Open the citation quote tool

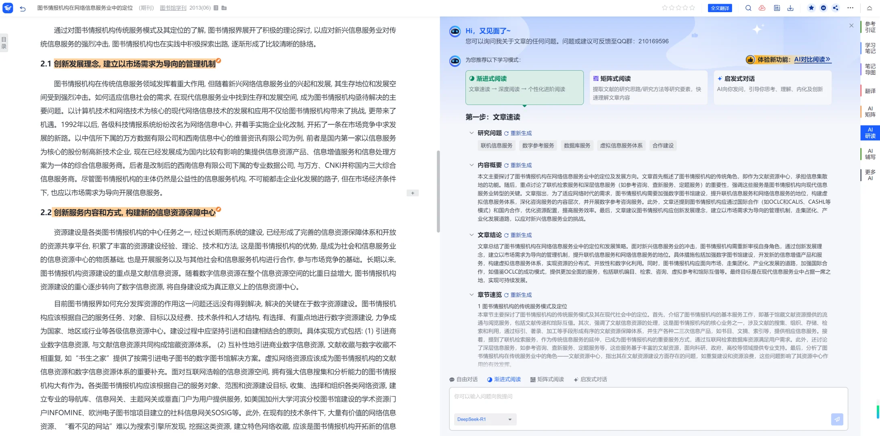pos(823,8)
